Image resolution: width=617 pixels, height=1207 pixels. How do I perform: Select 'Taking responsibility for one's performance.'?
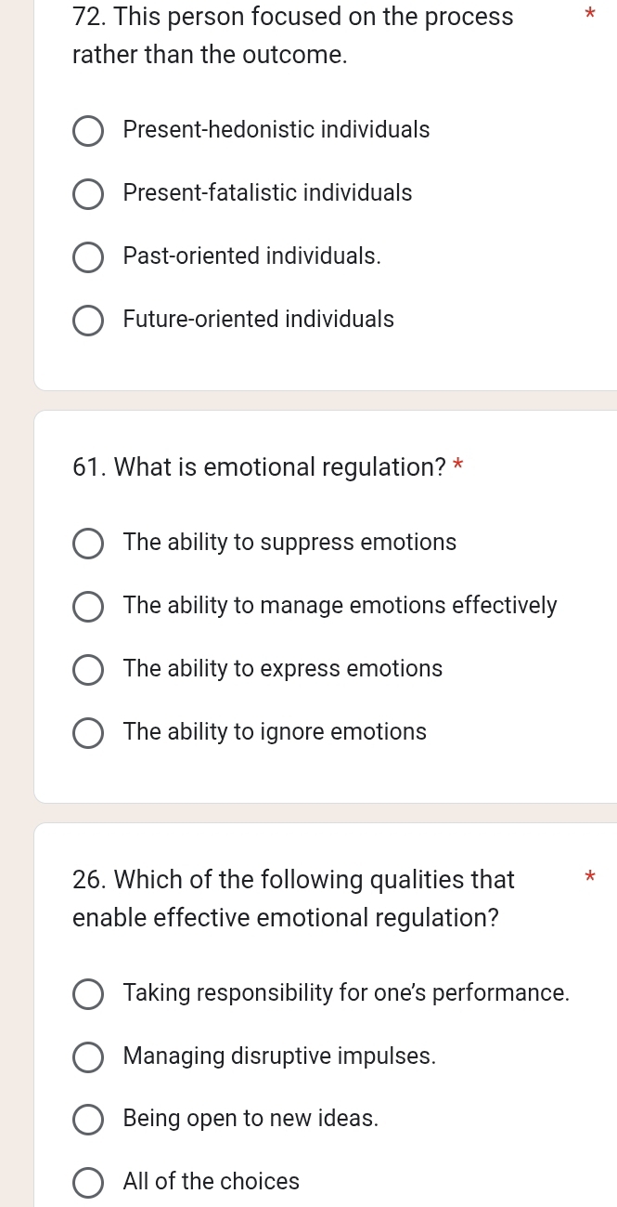pyautogui.click(x=88, y=994)
